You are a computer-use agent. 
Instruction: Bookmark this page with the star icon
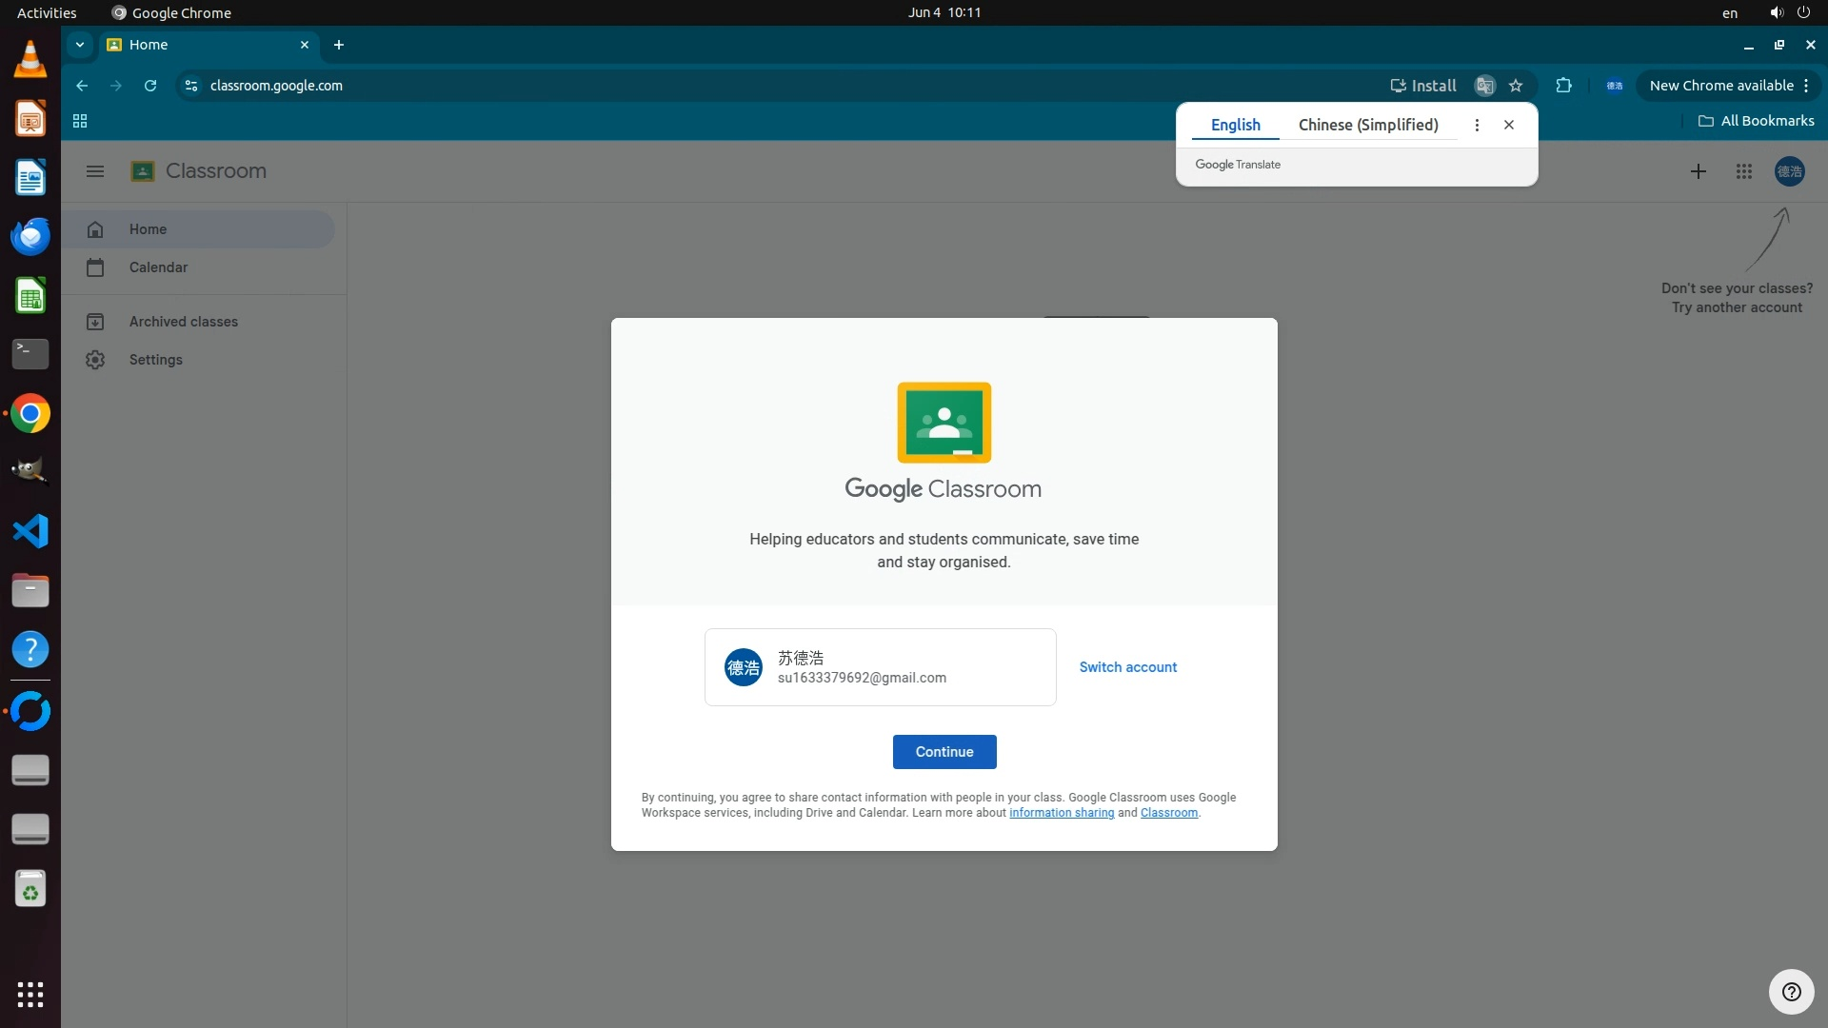click(x=1516, y=86)
